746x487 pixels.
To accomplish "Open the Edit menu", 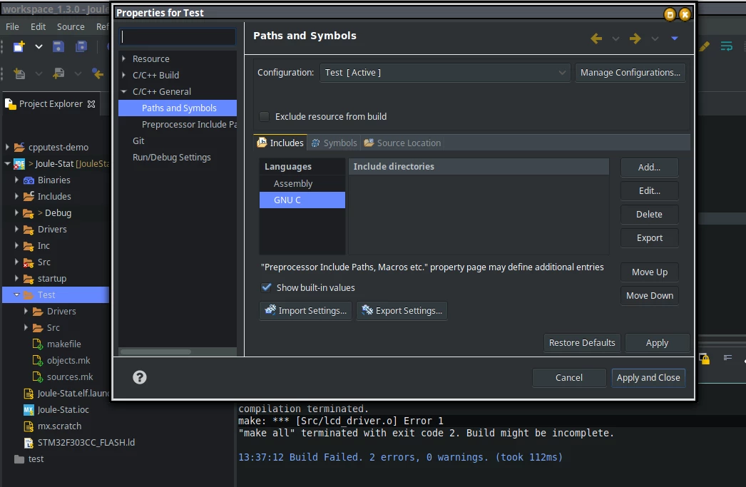I will pos(38,26).
